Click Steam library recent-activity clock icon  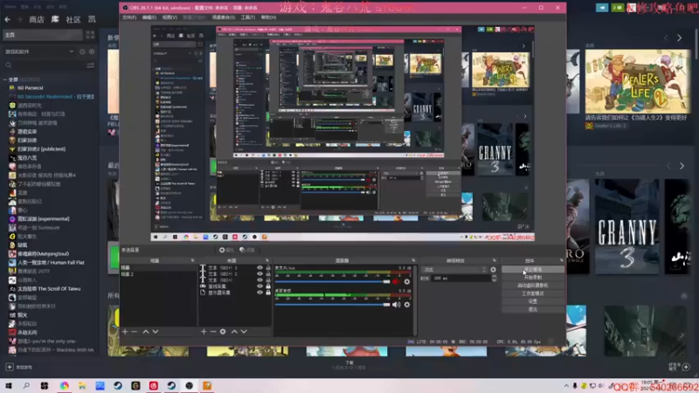pos(82,52)
